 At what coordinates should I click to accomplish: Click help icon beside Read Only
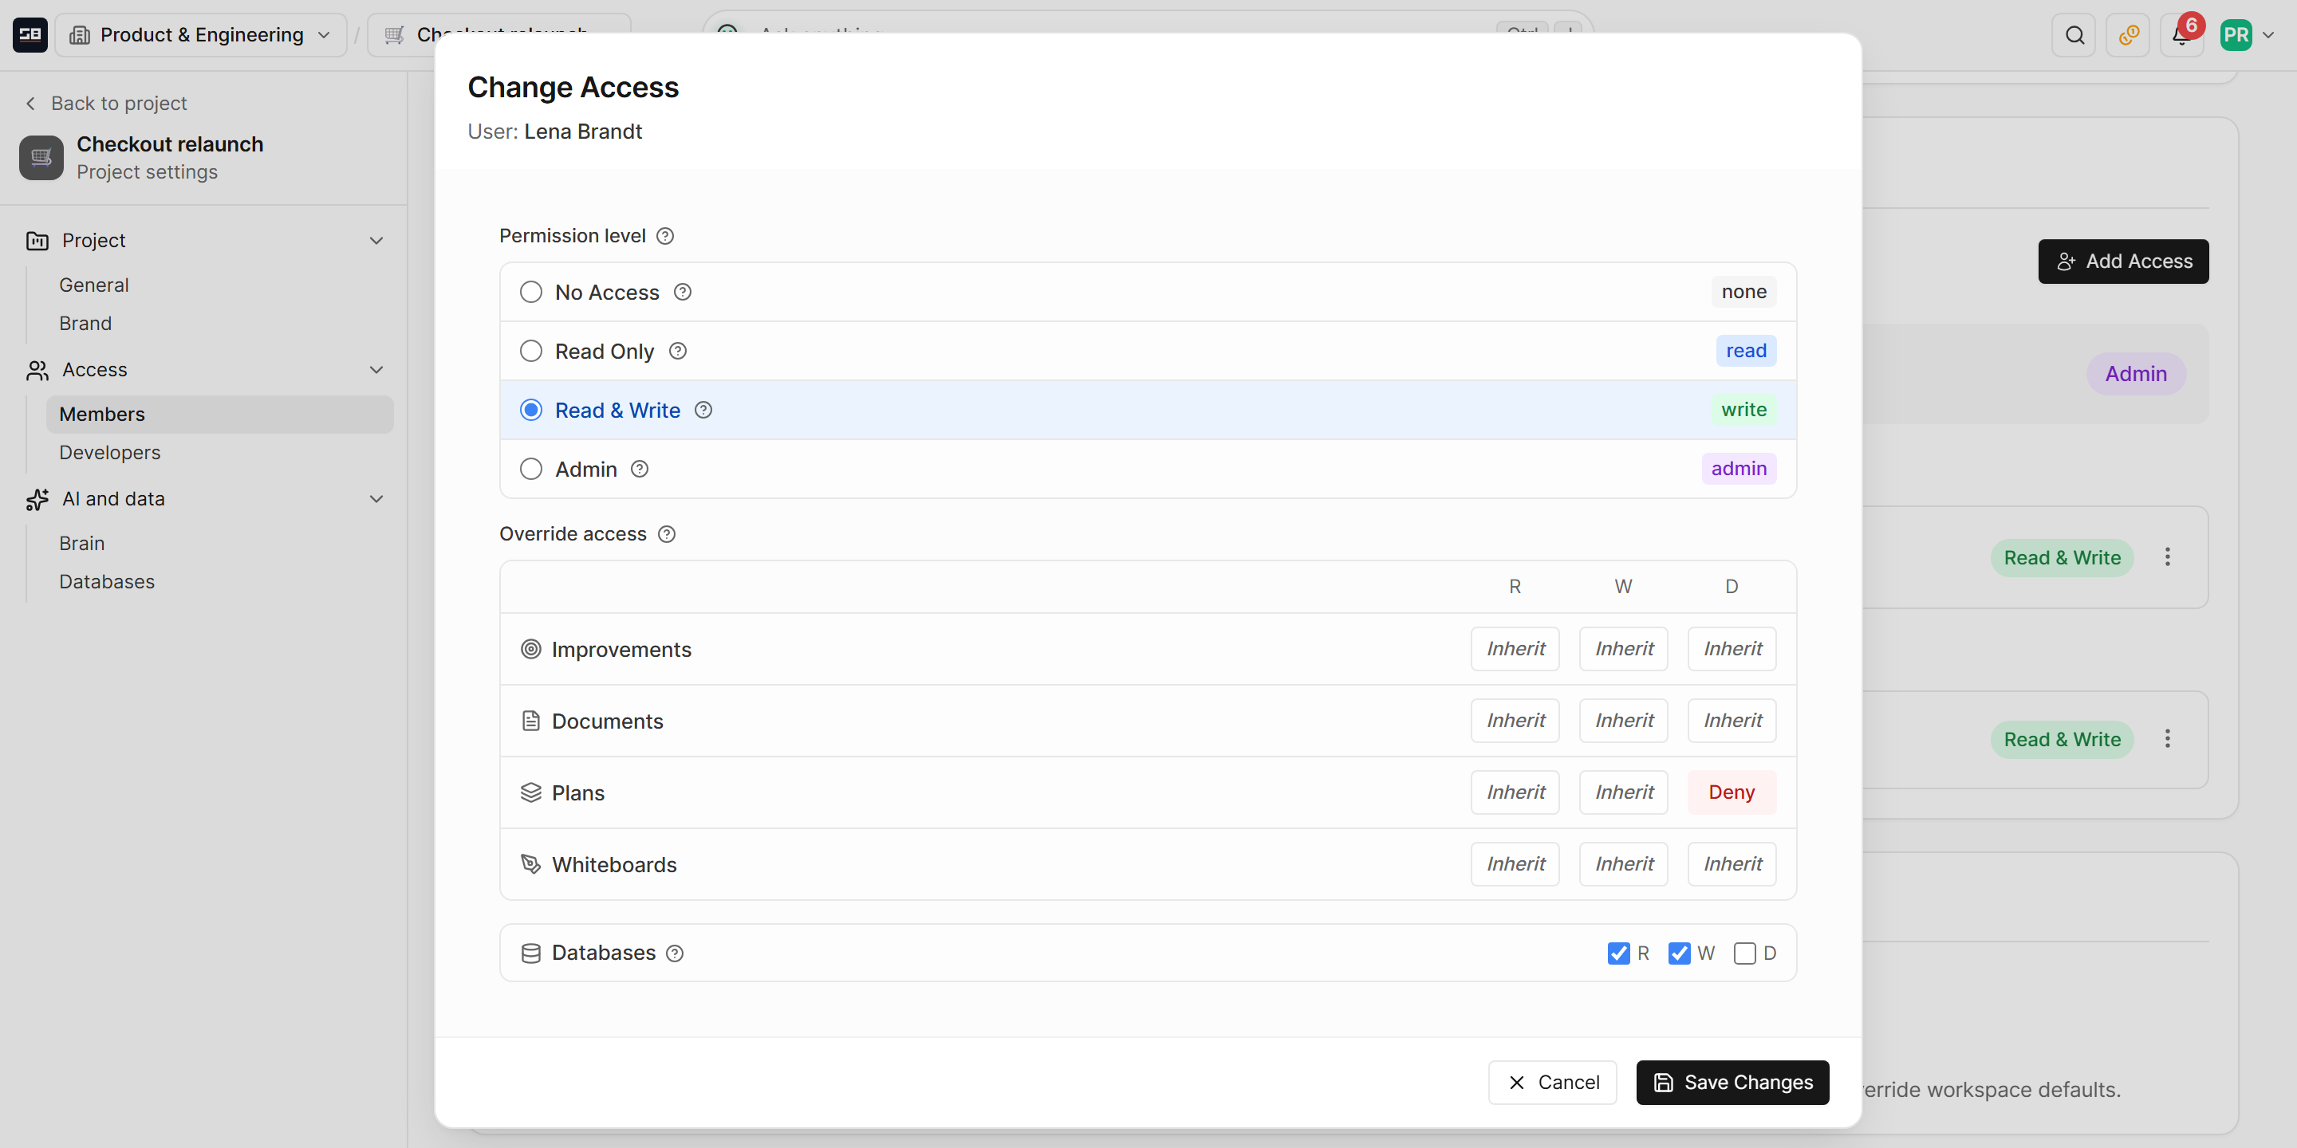(x=678, y=351)
